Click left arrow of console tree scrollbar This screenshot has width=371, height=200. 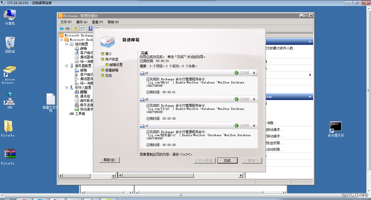(61, 176)
